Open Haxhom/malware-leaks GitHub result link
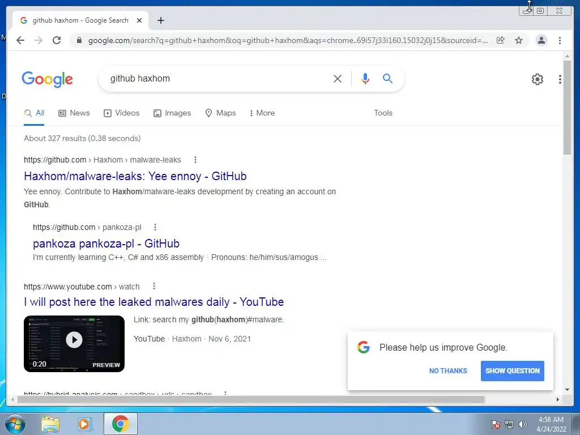580x435 pixels. (x=135, y=176)
